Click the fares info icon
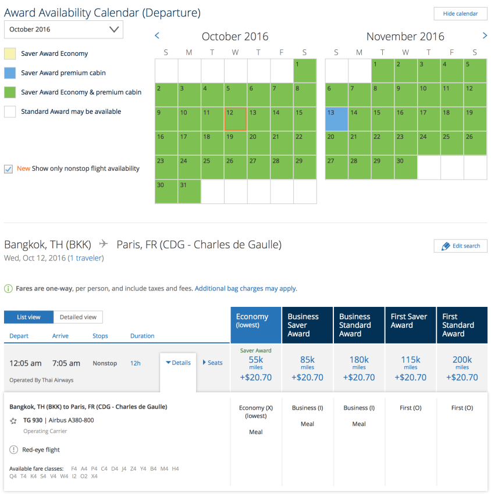The width and height of the screenshot is (491, 494). click(8, 288)
